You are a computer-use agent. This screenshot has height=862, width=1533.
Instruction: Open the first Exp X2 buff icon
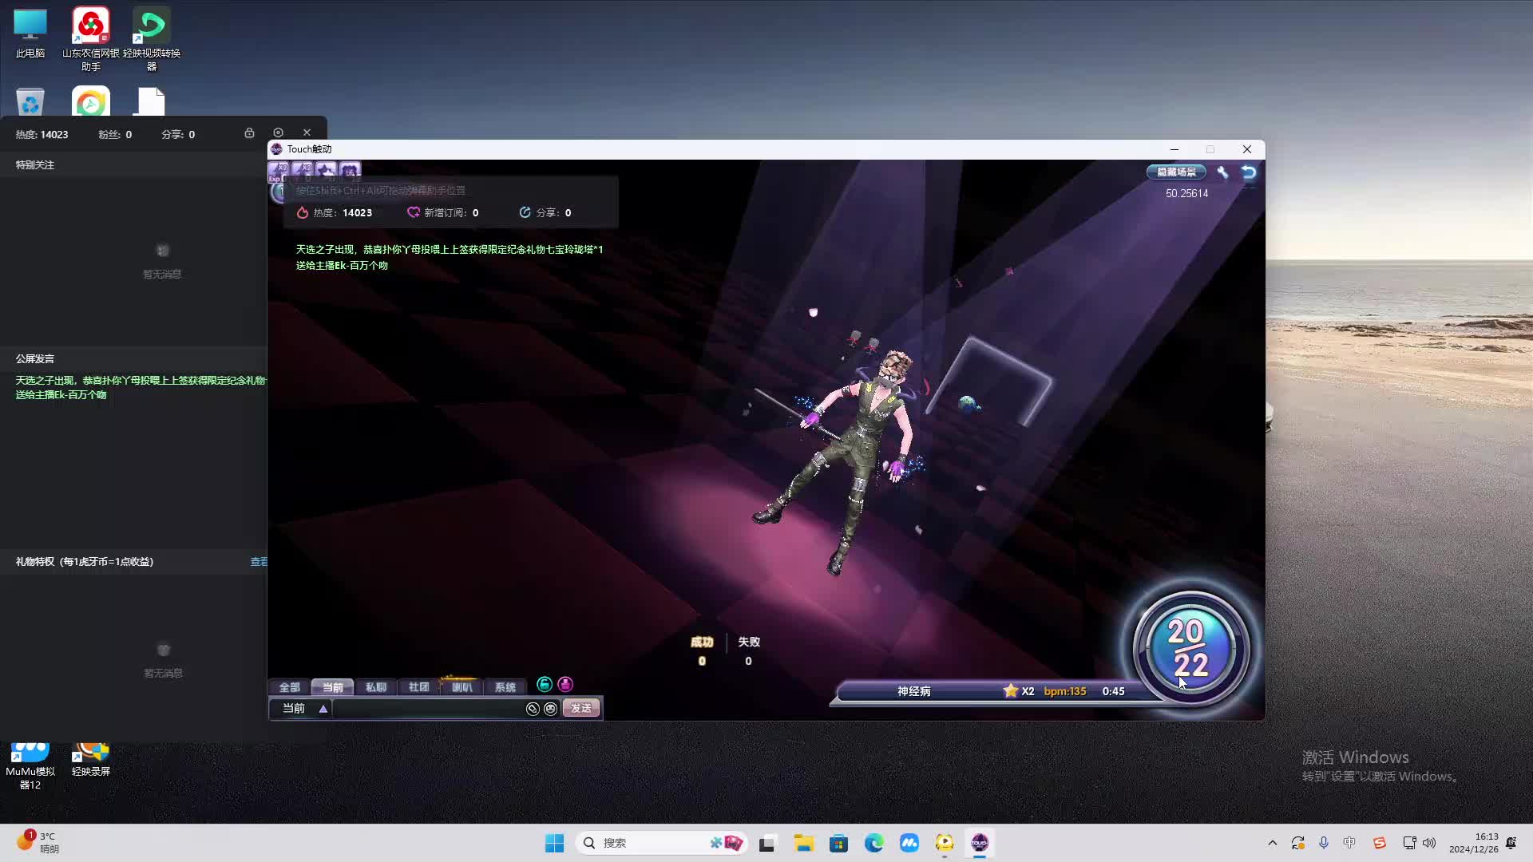278,171
